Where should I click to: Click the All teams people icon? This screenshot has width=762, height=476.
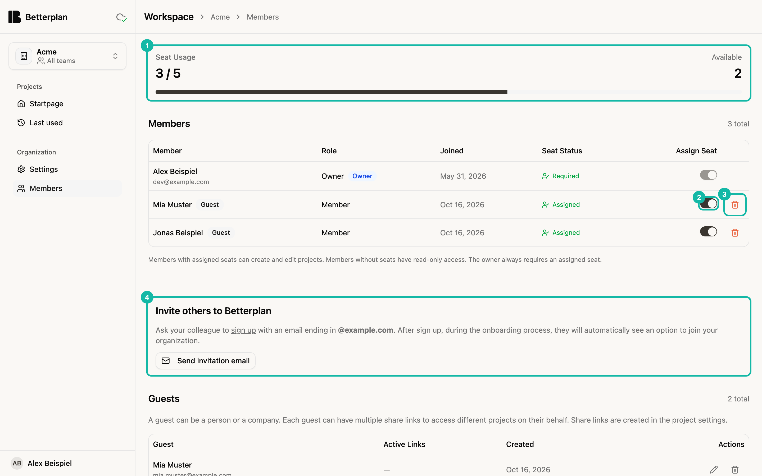(x=41, y=61)
